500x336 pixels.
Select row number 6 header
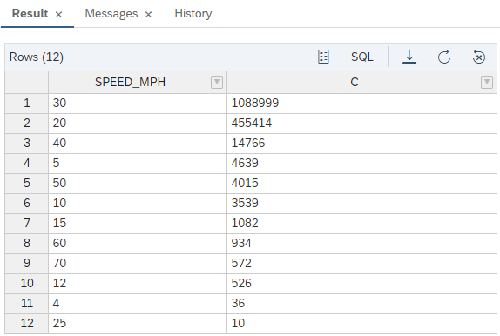point(27,204)
